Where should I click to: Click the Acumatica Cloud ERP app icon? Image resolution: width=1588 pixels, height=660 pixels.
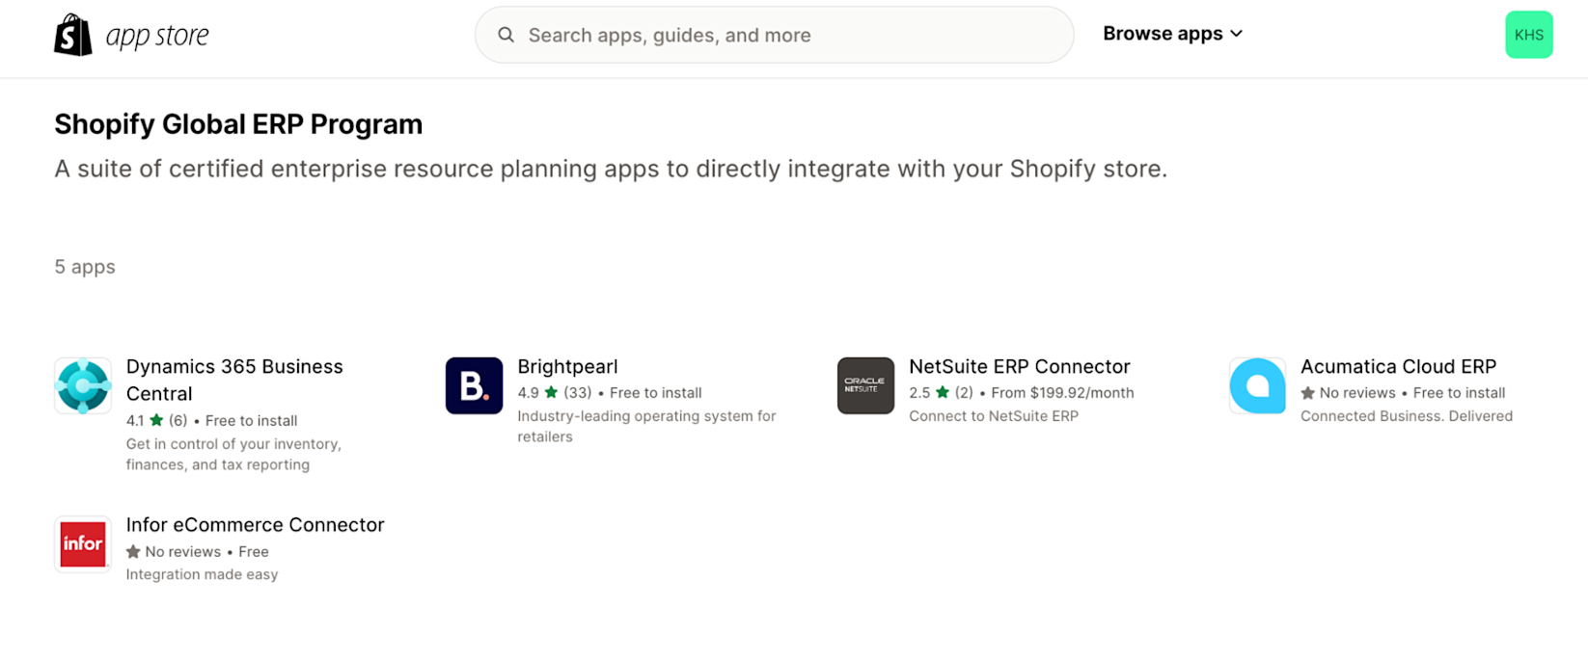tap(1257, 385)
